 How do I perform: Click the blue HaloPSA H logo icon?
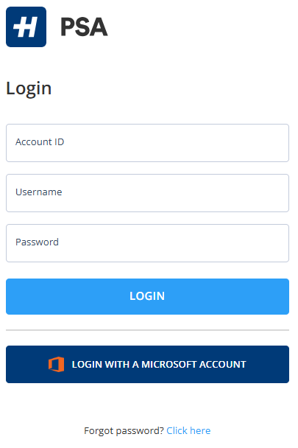[26, 27]
